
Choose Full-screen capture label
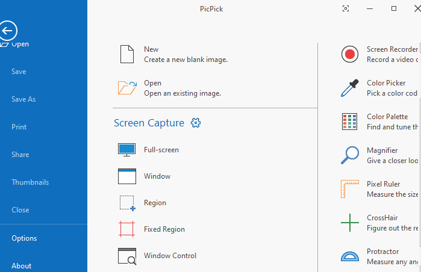pos(161,150)
